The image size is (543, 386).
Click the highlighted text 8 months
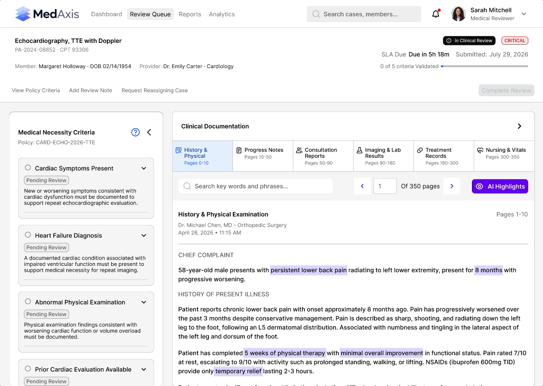[x=489, y=270]
